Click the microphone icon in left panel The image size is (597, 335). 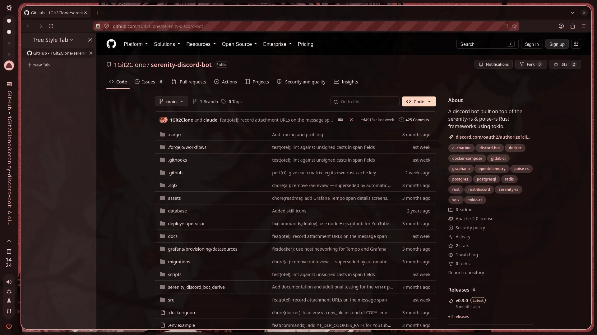coord(9,301)
